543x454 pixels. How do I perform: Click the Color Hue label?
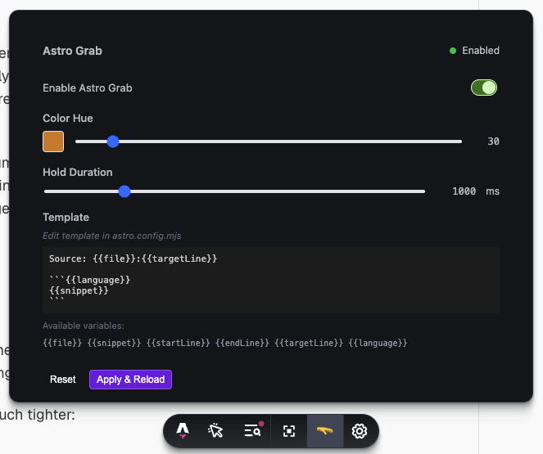(x=68, y=119)
